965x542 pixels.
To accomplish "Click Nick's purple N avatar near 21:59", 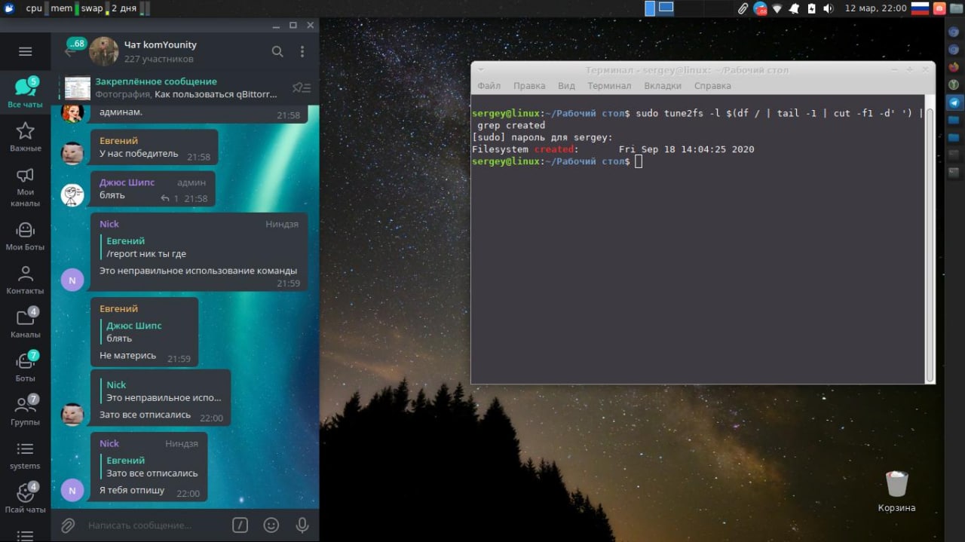I will (x=72, y=280).
